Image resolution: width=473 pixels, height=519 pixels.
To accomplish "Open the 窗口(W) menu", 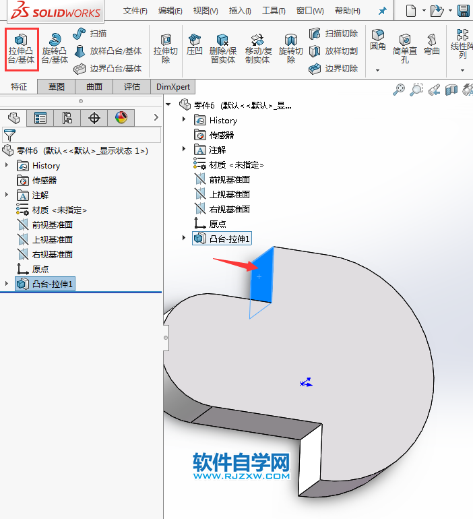I will point(310,11).
